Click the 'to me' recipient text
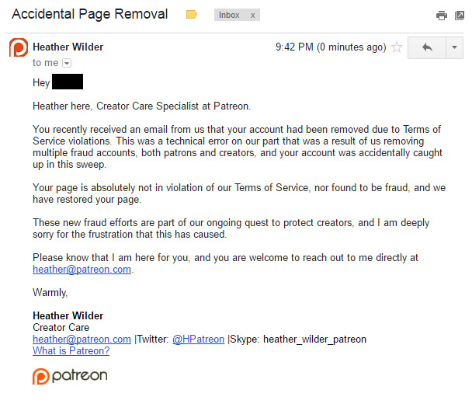Image resolution: width=472 pixels, height=404 pixels. pos(46,63)
